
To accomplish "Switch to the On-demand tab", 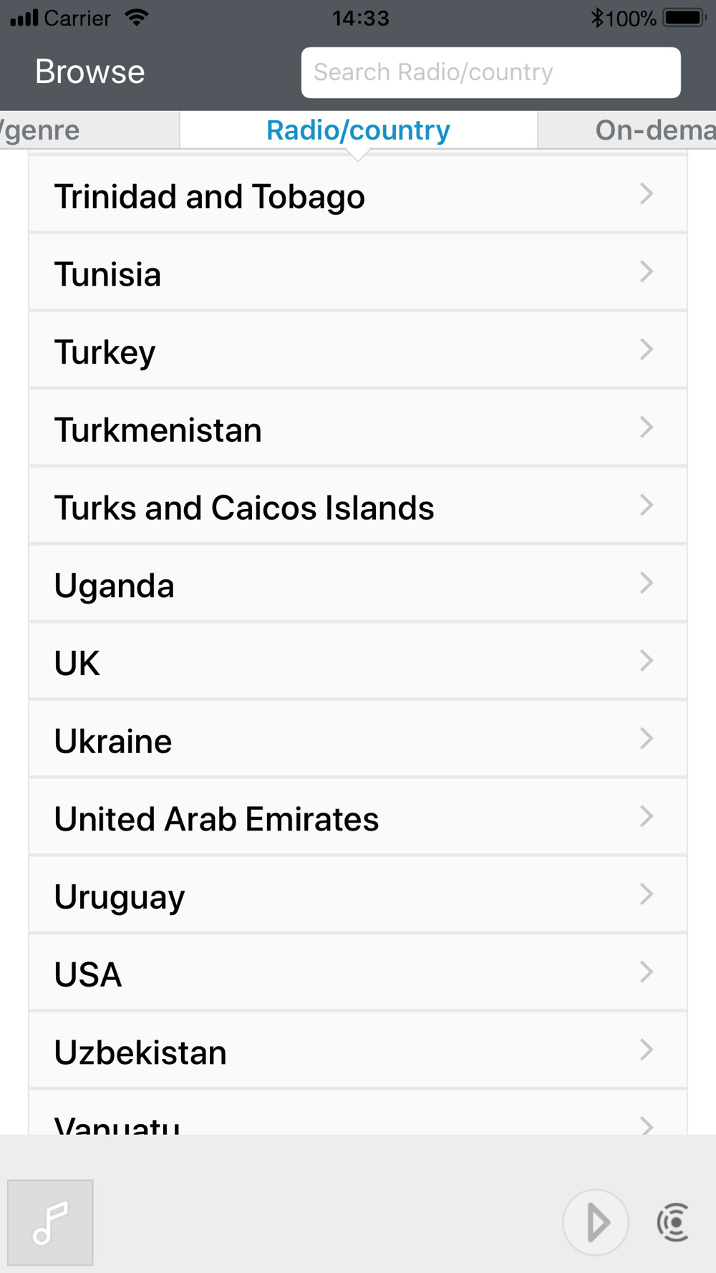I will [x=627, y=130].
